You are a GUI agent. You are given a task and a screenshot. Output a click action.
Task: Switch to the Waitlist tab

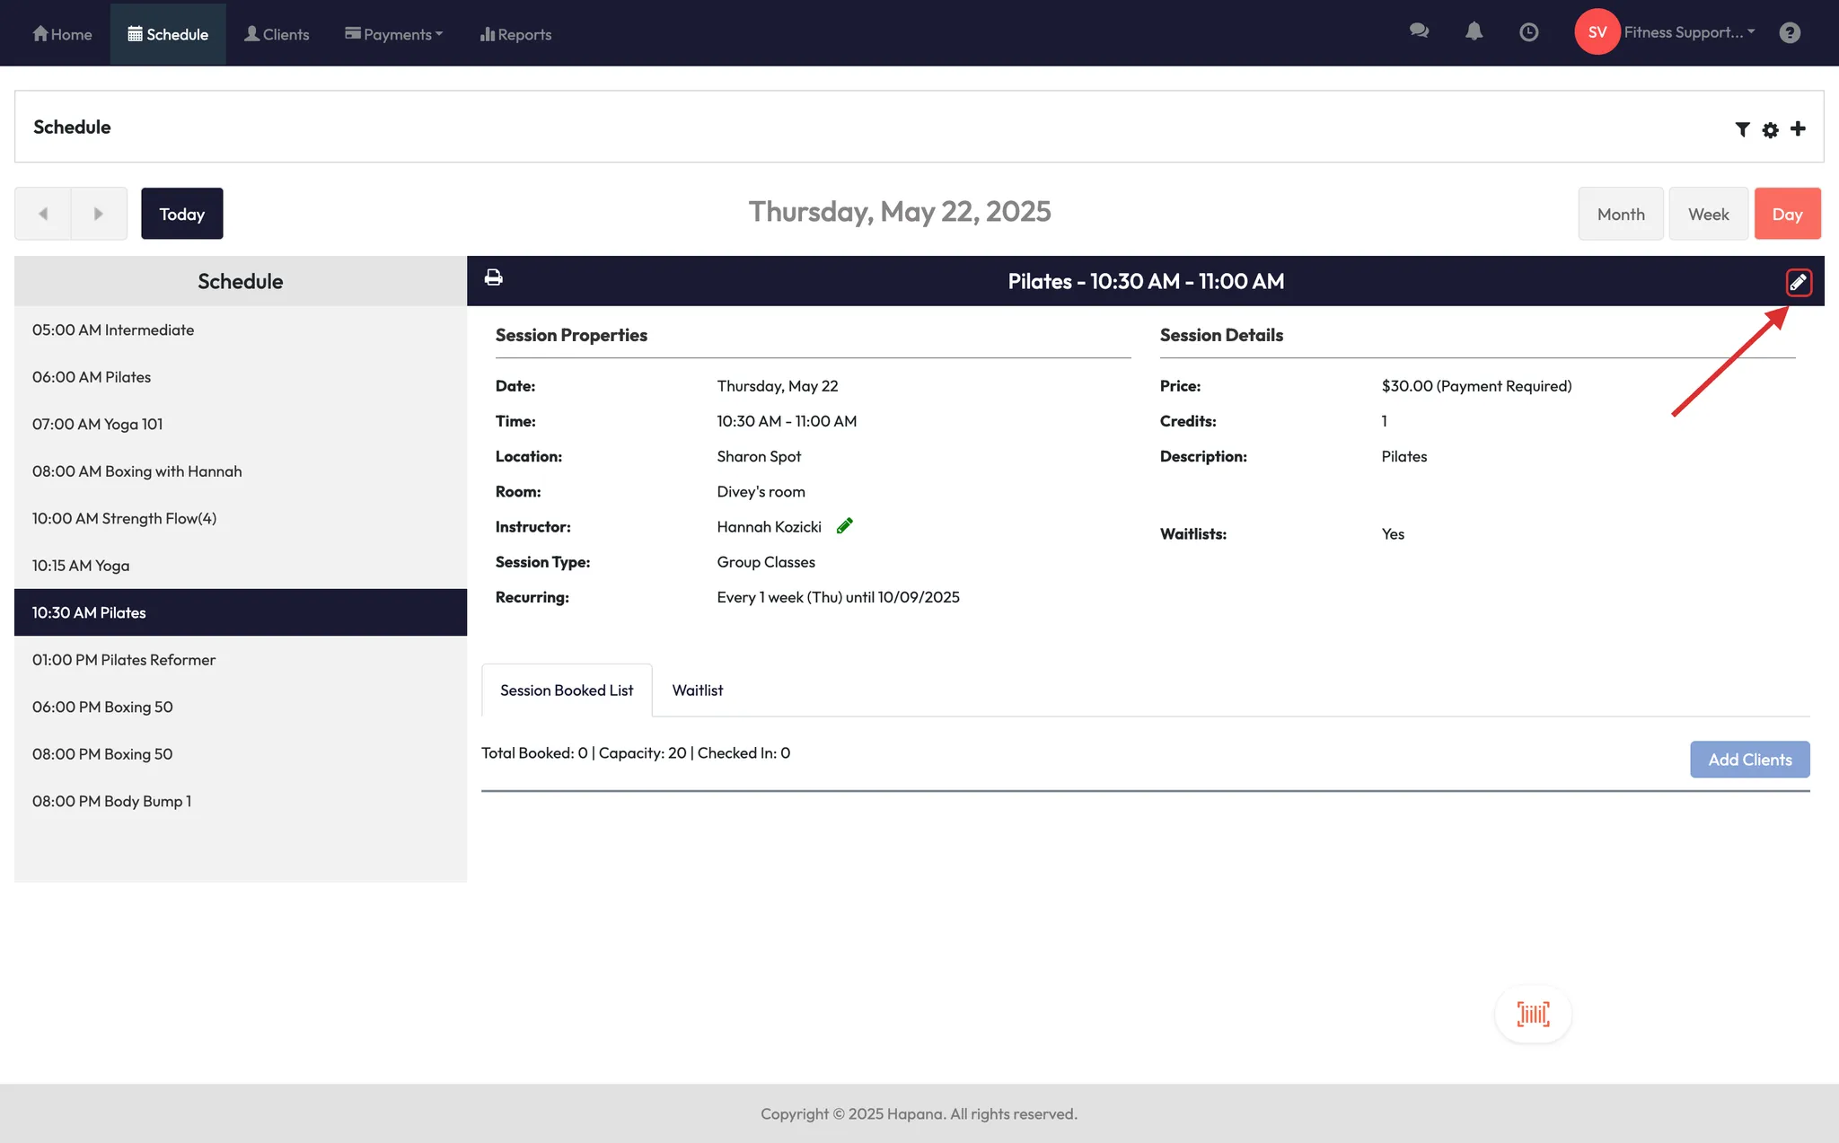coord(697,690)
